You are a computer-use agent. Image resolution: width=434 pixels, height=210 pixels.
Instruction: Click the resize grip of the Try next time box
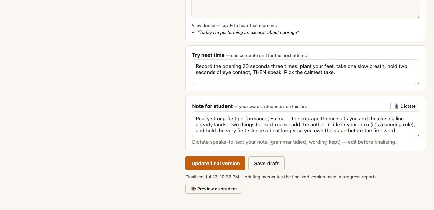[x=417, y=83]
